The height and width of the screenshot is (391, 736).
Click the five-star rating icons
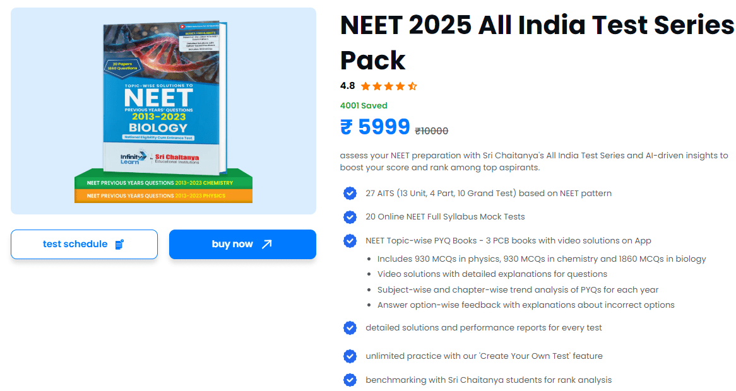point(389,86)
